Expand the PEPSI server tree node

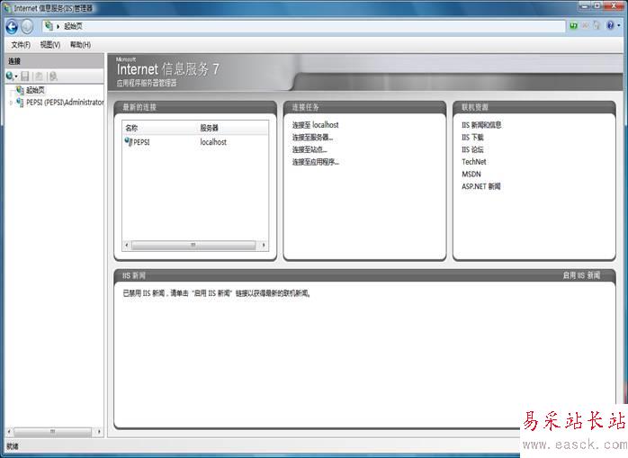coord(11,103)
